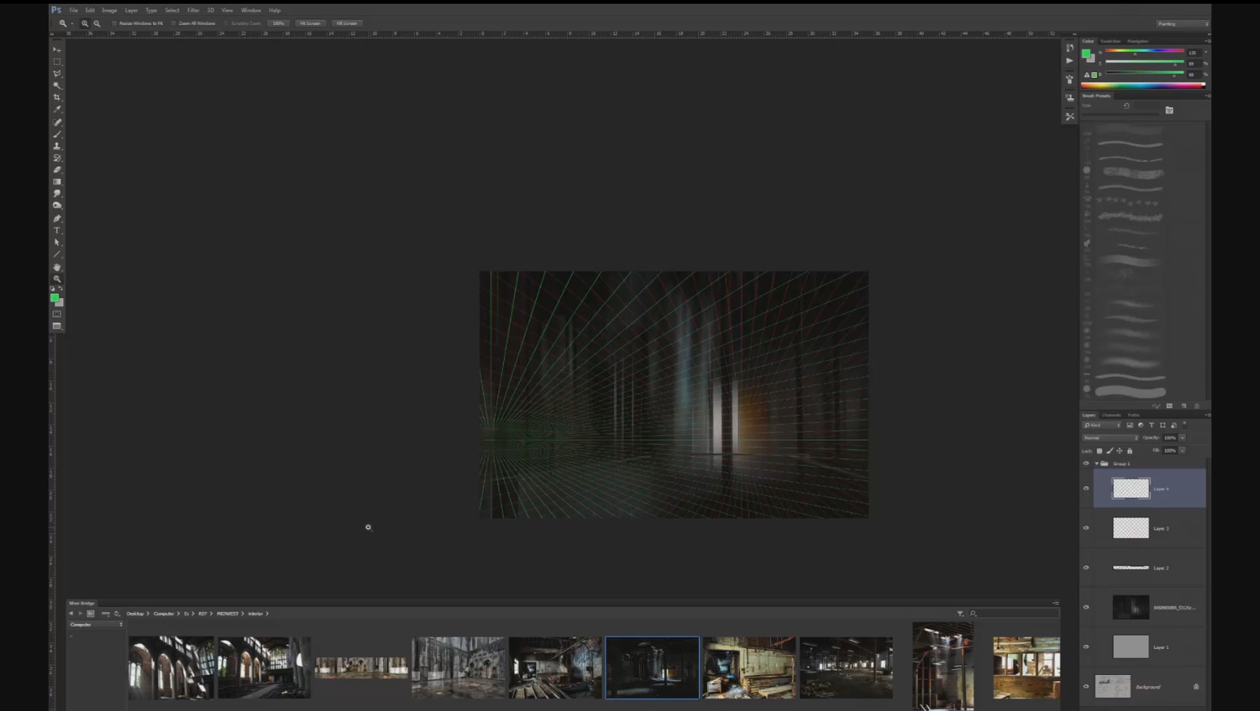
Task: Open the Painting workspace dropdown
Action: tap(1183, 23)
